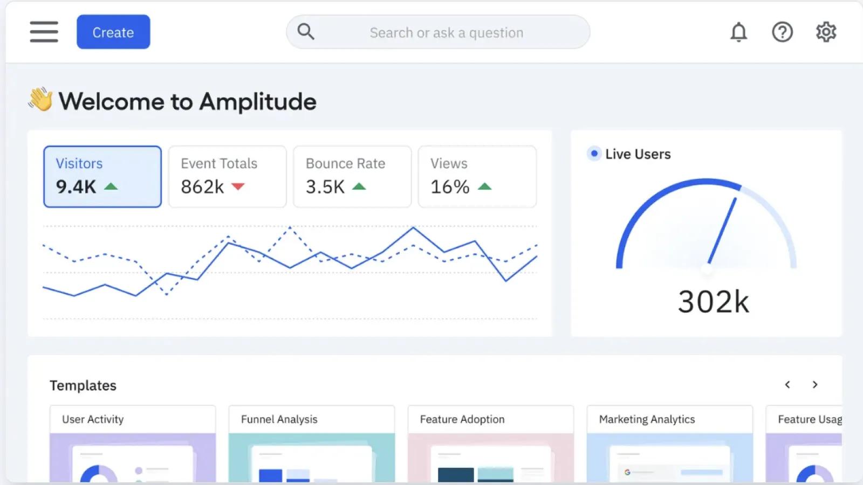Image resolution: width=863 pixels, height=485 pixels.
Task: Click the Welcome to Amplitude heading
Action: pyautogui.click(x=188, y=101)
